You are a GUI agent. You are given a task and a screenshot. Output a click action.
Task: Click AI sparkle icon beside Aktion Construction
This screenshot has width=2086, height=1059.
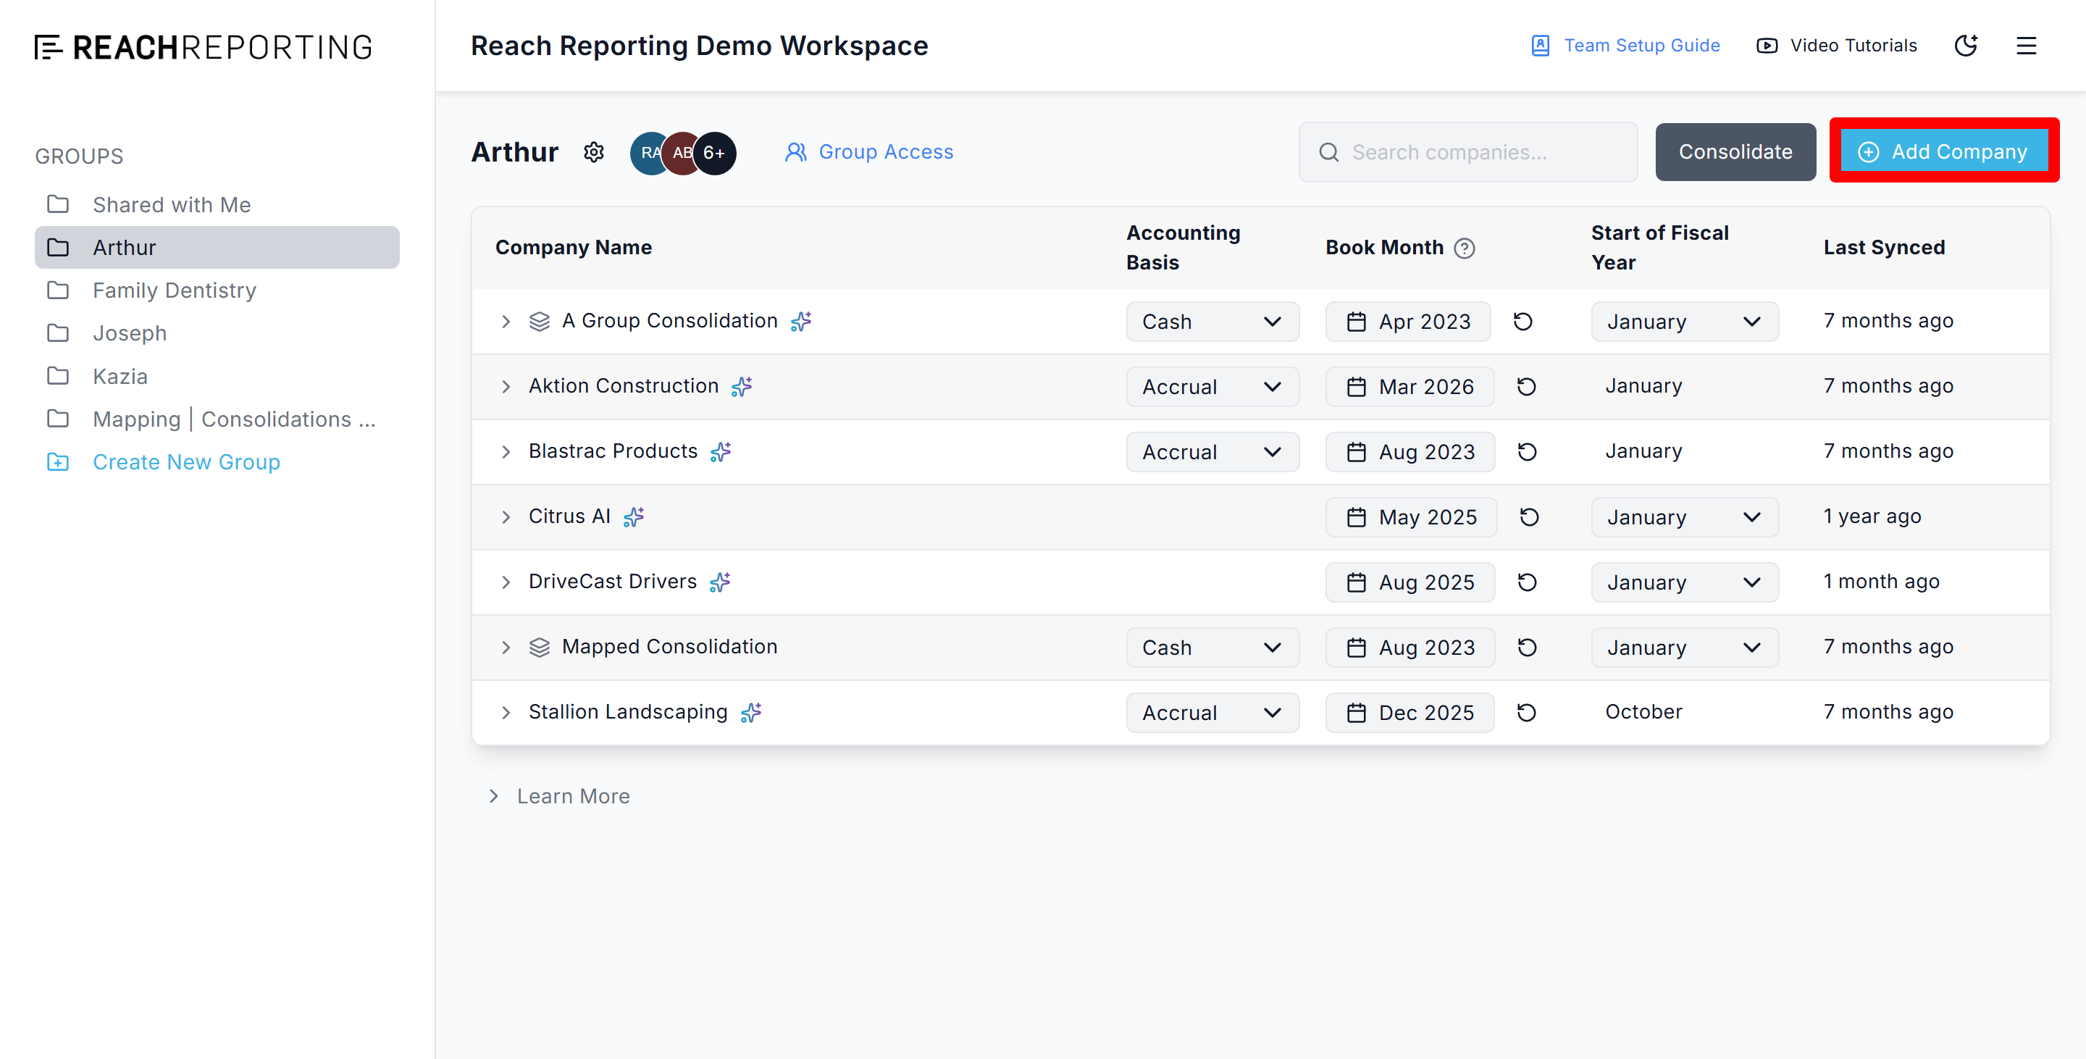tap(742, 386)
